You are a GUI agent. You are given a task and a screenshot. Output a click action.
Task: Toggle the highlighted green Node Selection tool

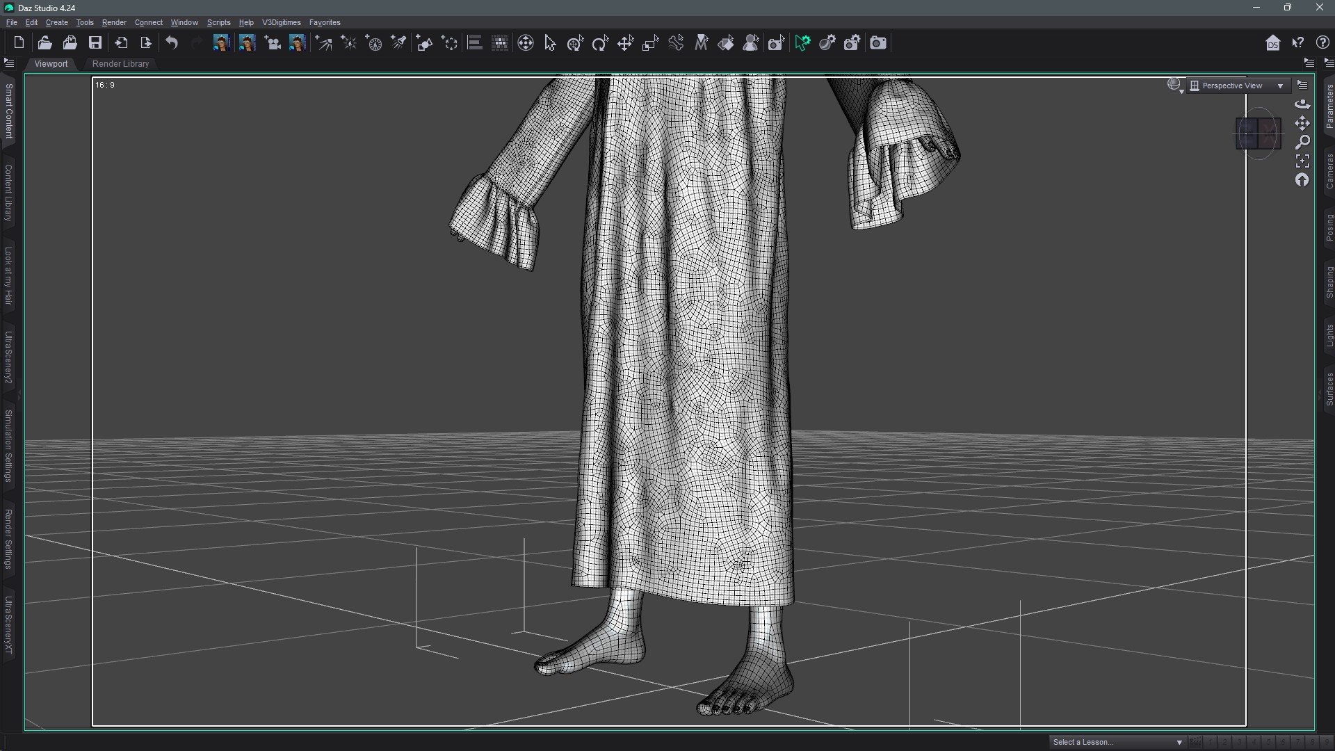[802, 43]
